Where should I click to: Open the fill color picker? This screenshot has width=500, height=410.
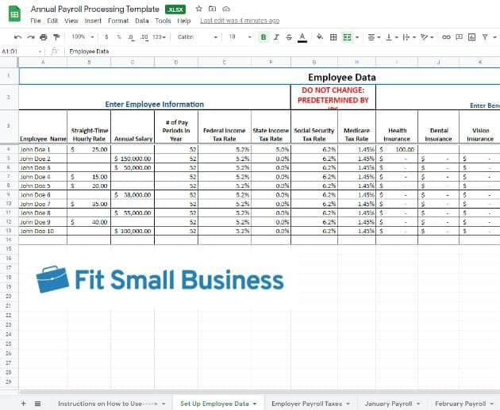point(320,37)
